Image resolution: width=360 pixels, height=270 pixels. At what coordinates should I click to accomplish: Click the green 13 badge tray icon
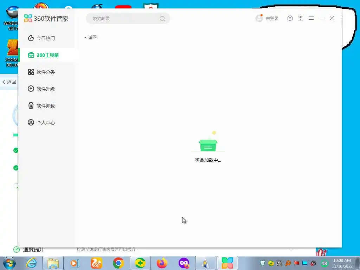point(324,263)
